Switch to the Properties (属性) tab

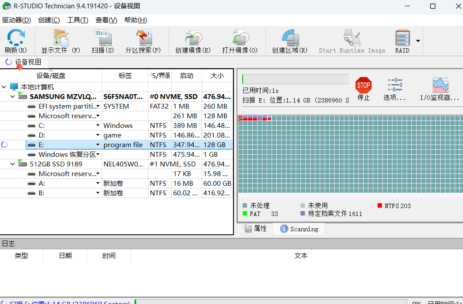(255, 229)
